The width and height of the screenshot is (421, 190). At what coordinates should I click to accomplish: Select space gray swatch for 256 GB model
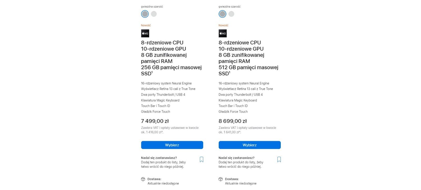coord(145,14)
